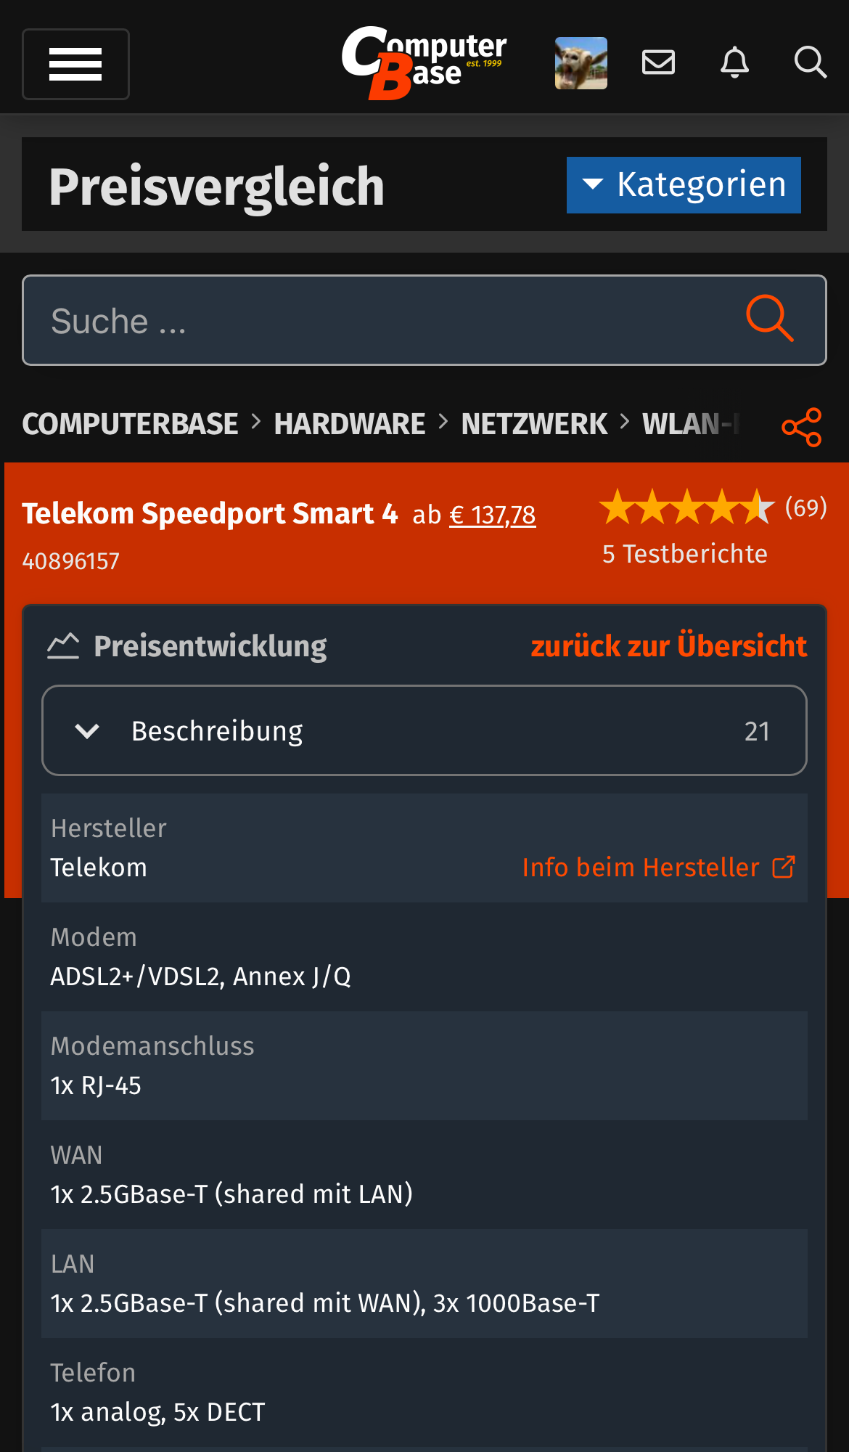The image size is (849, 1452).
Task: Open the Kategorien dropdown
Action: pyautogui.click(x=683, y=185)
